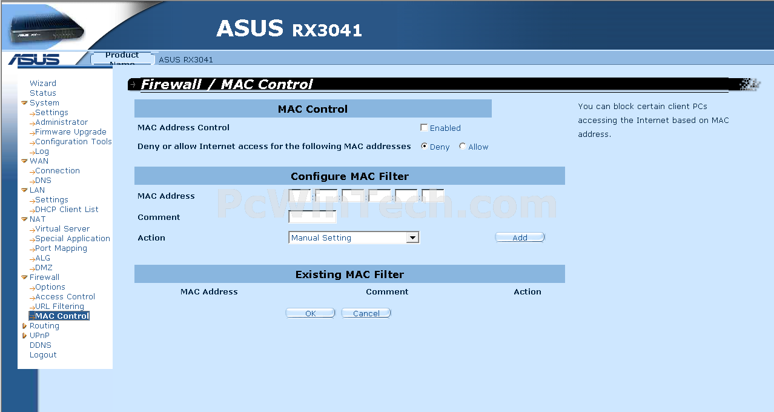Viewport: 774px width, 412px height.
Task: Click the NAT menu label
Action: pos(38,219)
